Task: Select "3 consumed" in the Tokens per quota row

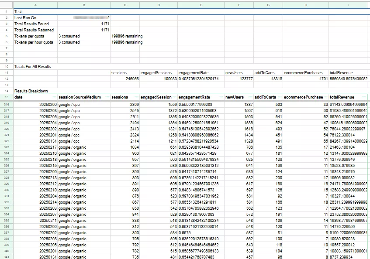Action: point(84,36)
